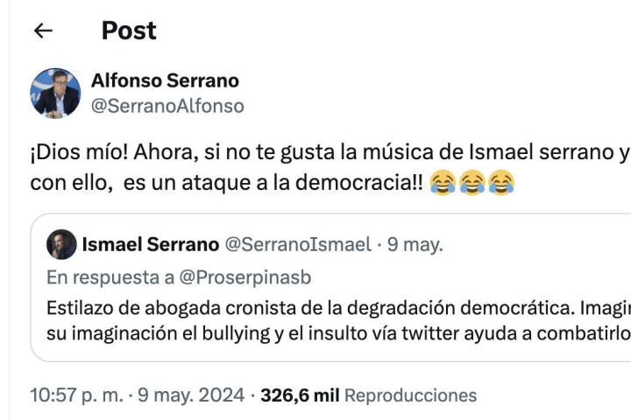Click the Ismael Serrano name in quoted post

(151, 244)
